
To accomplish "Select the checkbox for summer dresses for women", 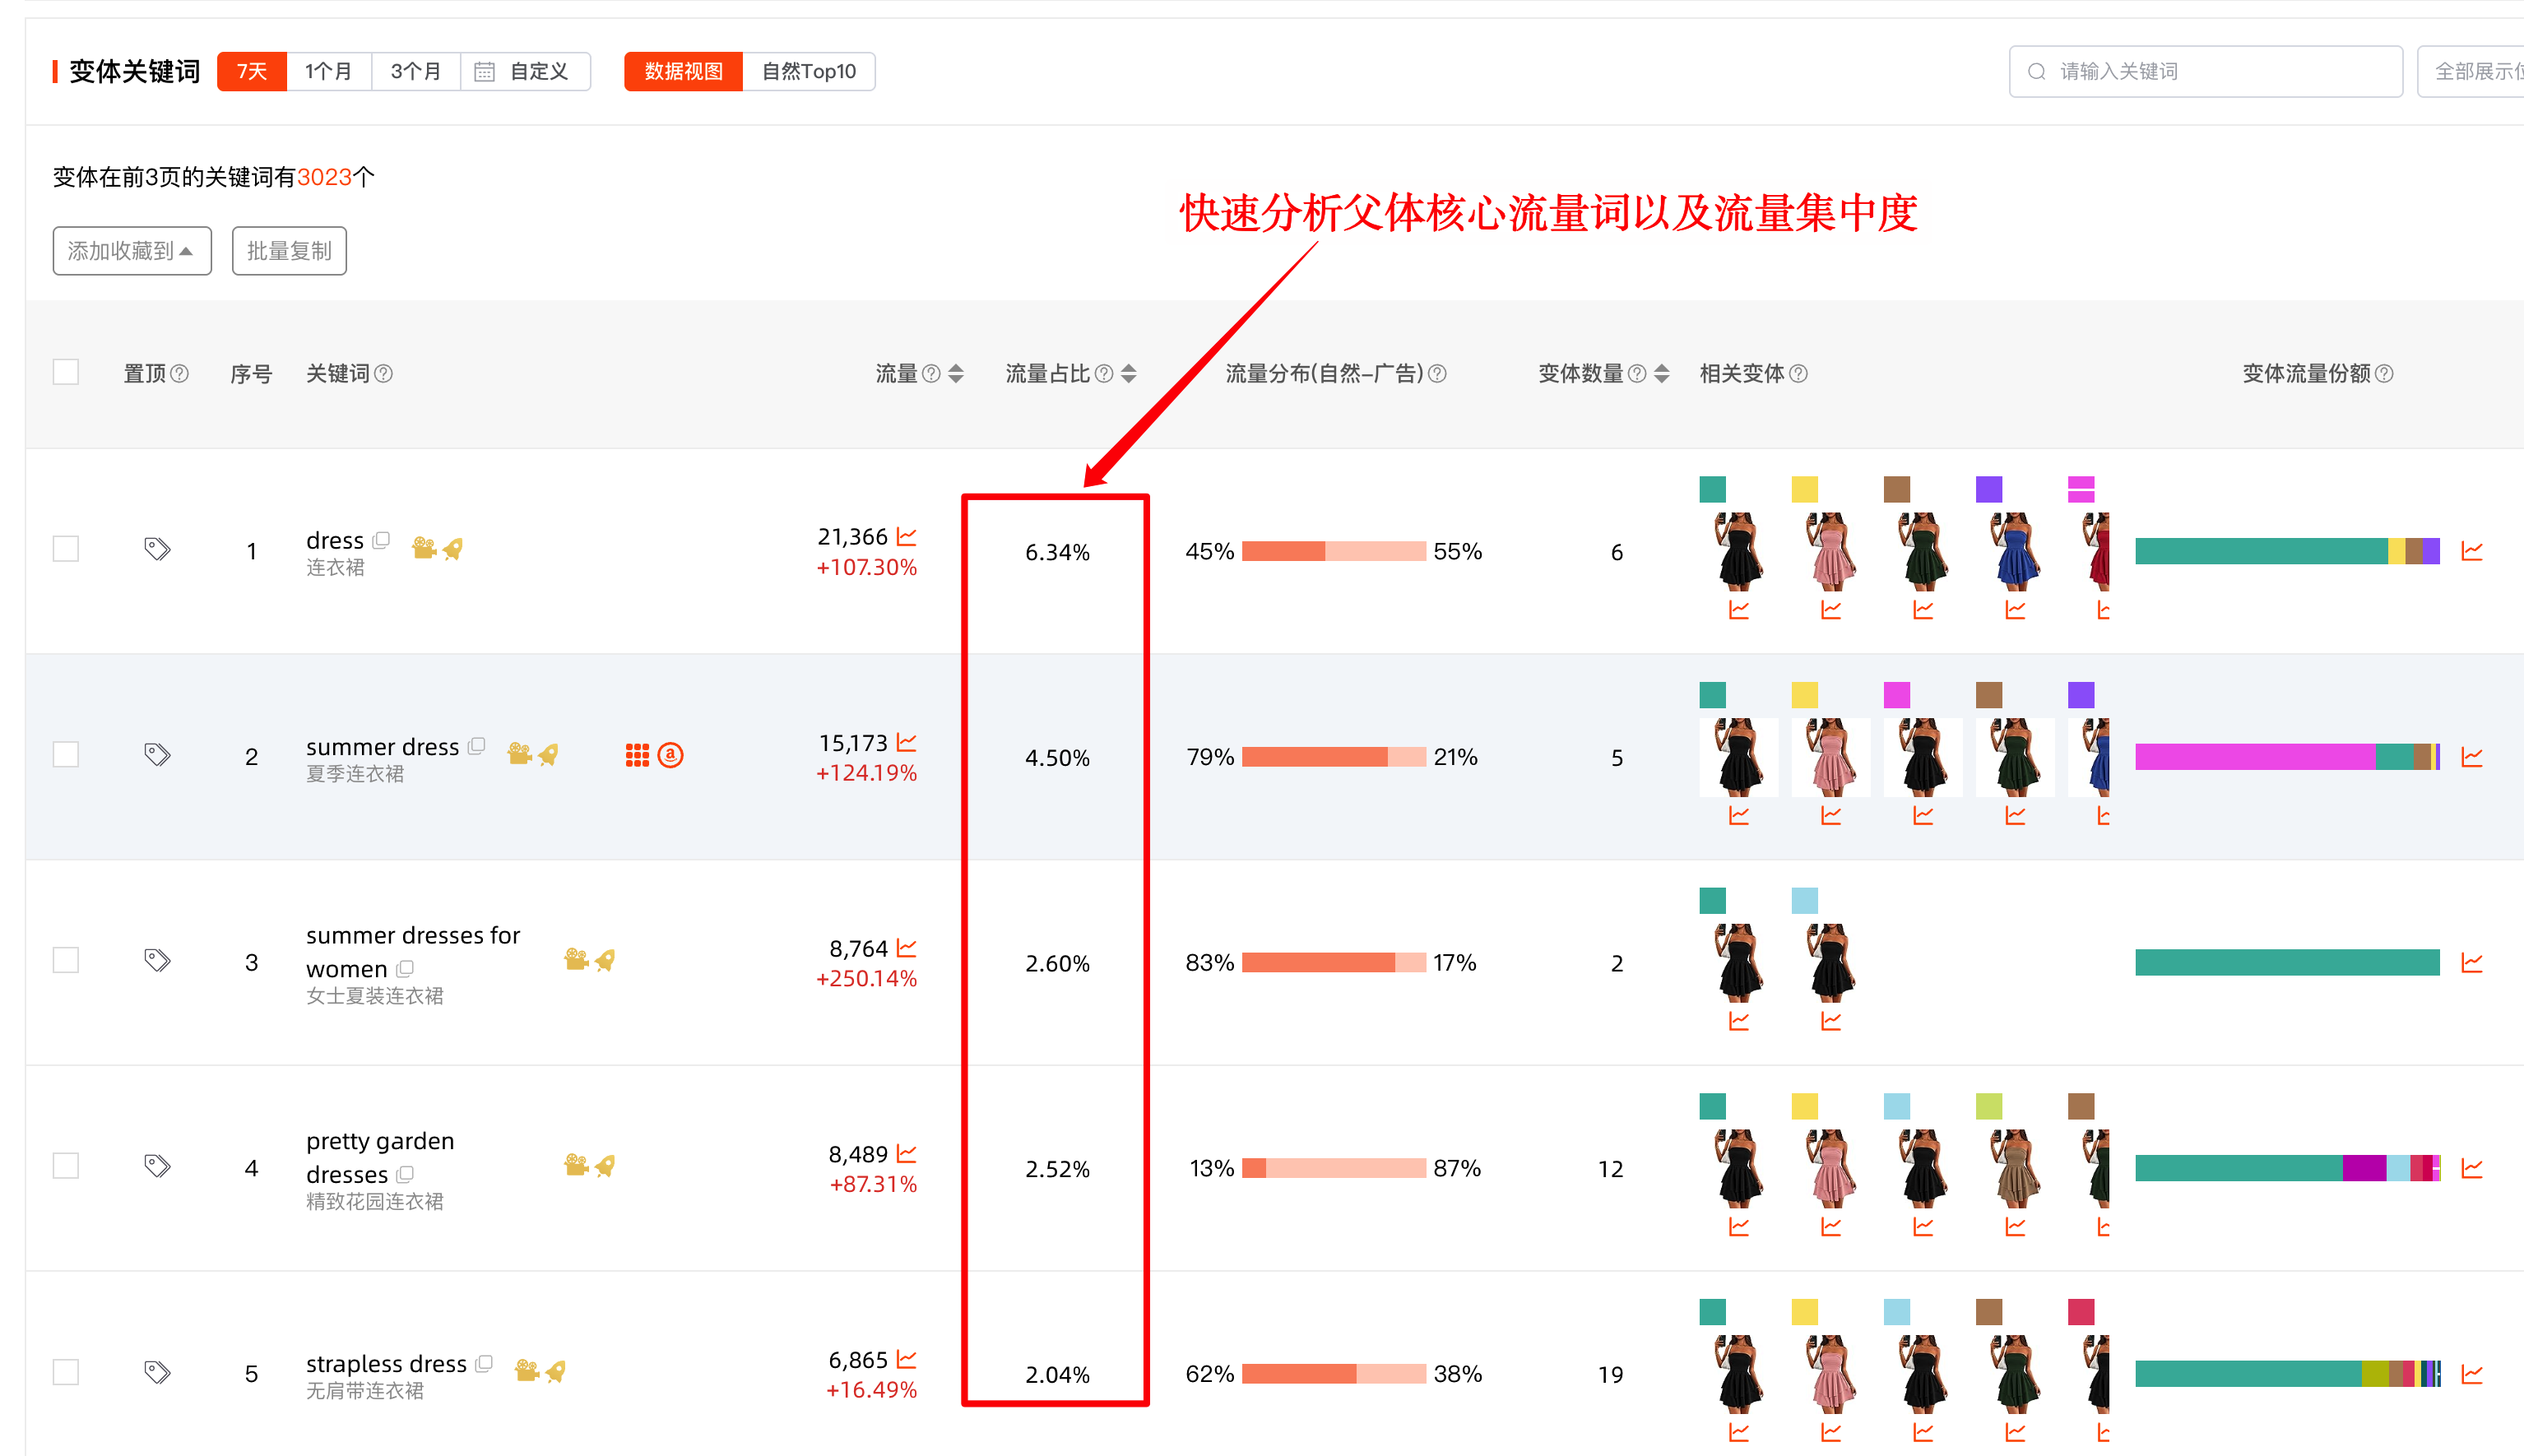I will (66, 959).
